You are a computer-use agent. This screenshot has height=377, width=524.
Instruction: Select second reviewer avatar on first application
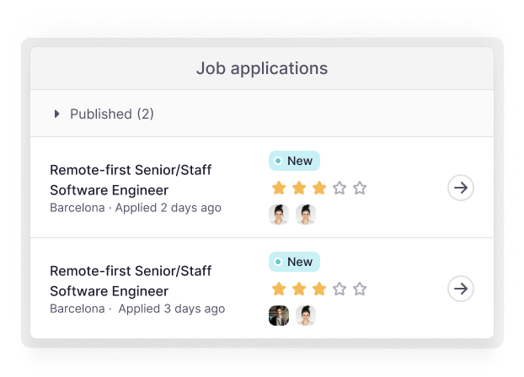click(305, 215)
